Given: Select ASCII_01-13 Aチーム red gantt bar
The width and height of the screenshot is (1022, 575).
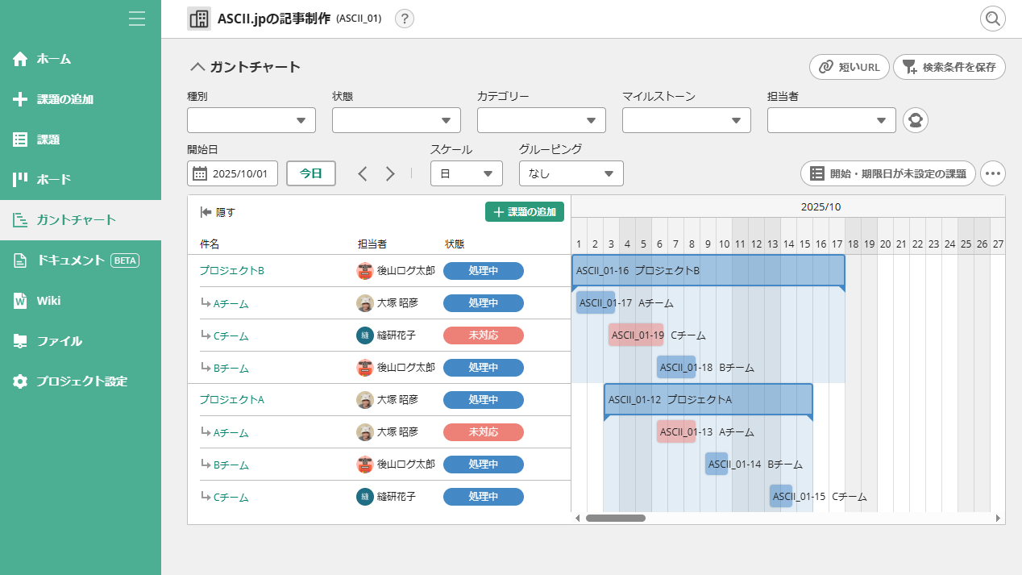Looking at the screenshot, I should (675, 431).
